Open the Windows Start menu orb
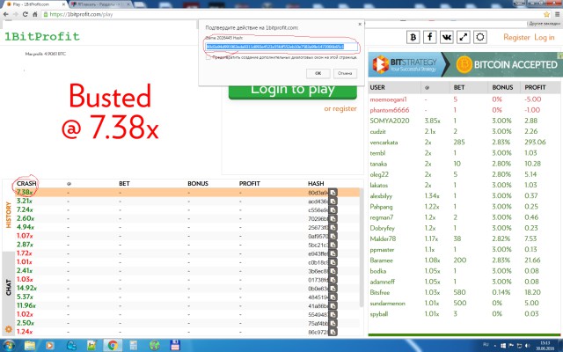The image size is (563, 352). [x=9, y=346]
